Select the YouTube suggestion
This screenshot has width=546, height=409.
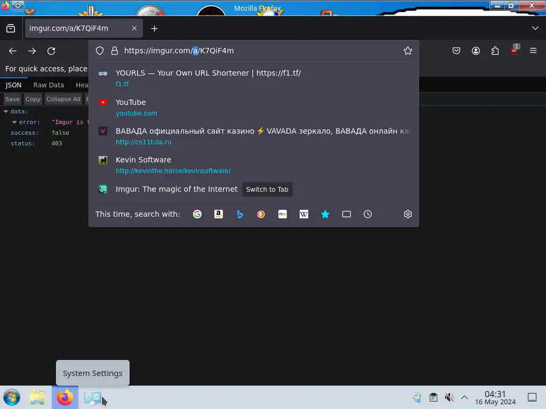tap(253, 108)
